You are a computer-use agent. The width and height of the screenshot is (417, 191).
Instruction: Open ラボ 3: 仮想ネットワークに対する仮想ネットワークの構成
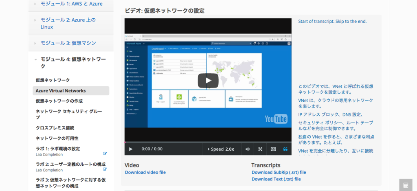(70, 182)
